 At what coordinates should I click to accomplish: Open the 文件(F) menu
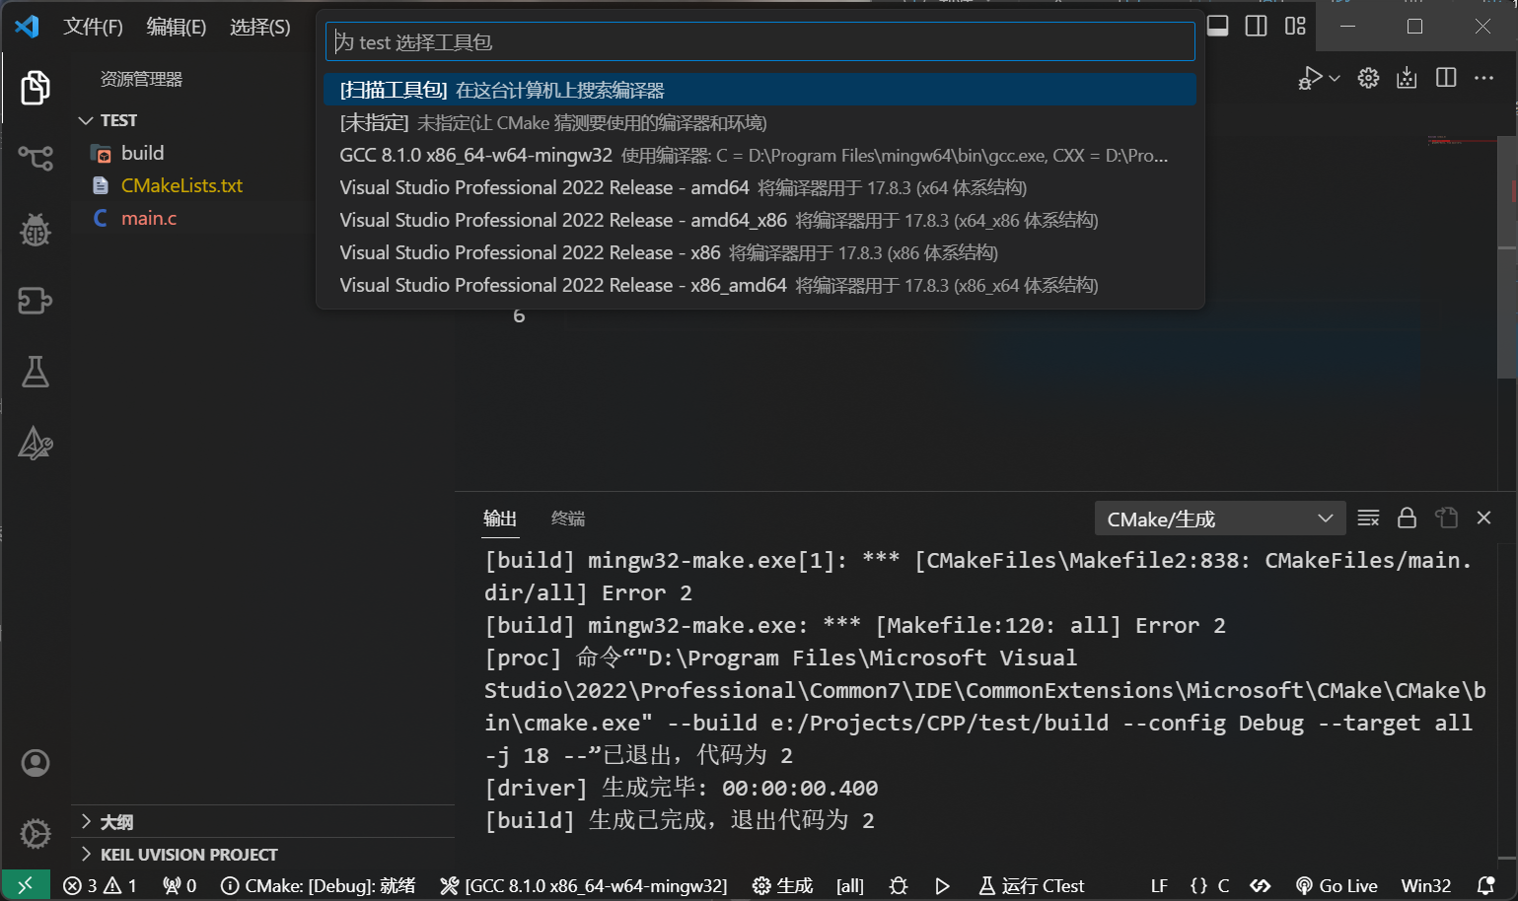point(93,27)
